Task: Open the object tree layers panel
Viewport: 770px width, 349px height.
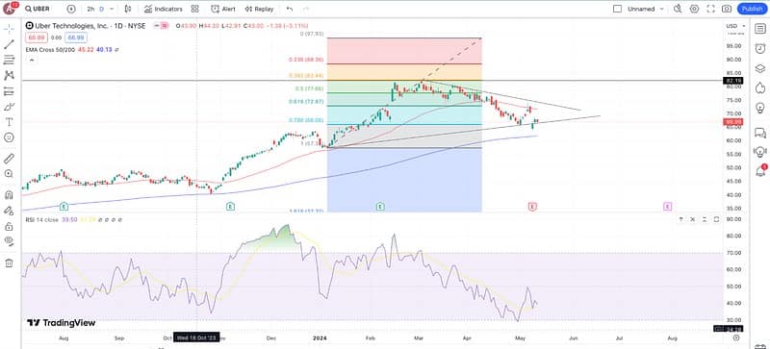Action: tap(760, 68)
